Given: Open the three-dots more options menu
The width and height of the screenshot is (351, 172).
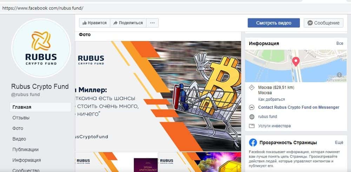Looking at the screenshot, I should [152, 23].
